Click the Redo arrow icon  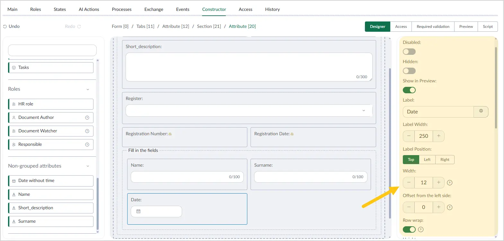(79, 27)
